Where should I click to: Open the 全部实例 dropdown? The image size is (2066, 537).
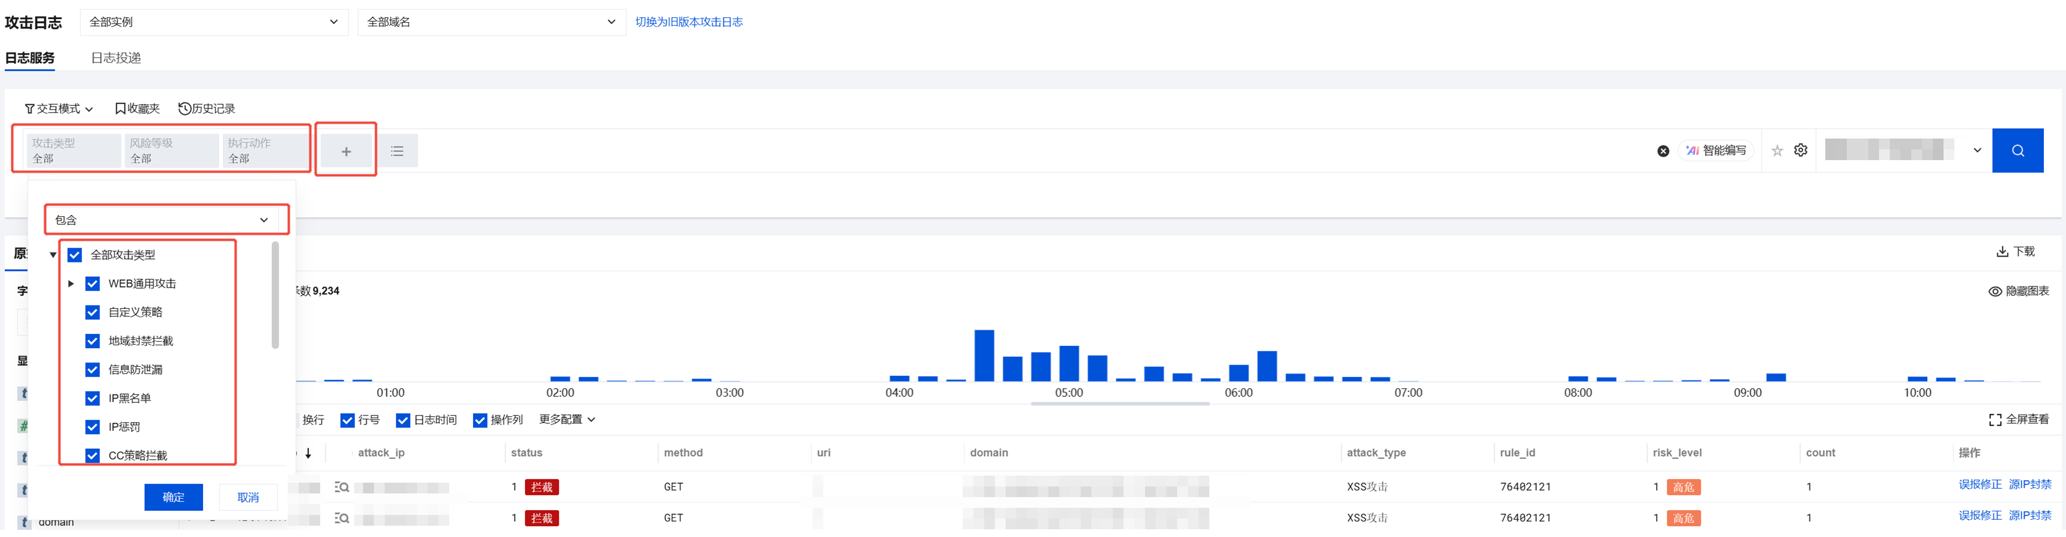pyautogui.click(x=214, y=23)
